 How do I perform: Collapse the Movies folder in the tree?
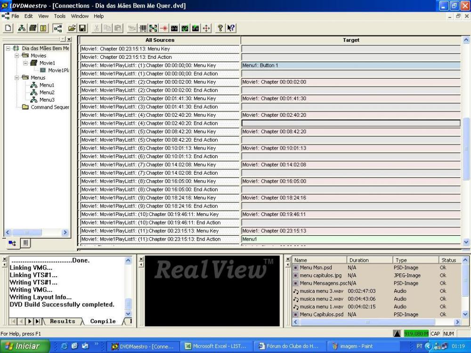(16, 56)
